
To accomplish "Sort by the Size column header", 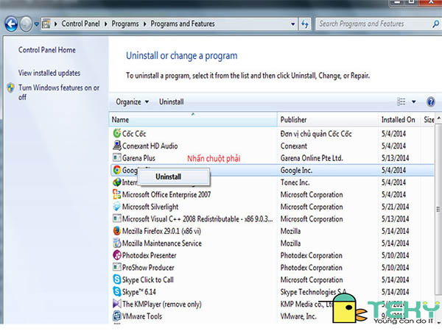I will 429,120.
